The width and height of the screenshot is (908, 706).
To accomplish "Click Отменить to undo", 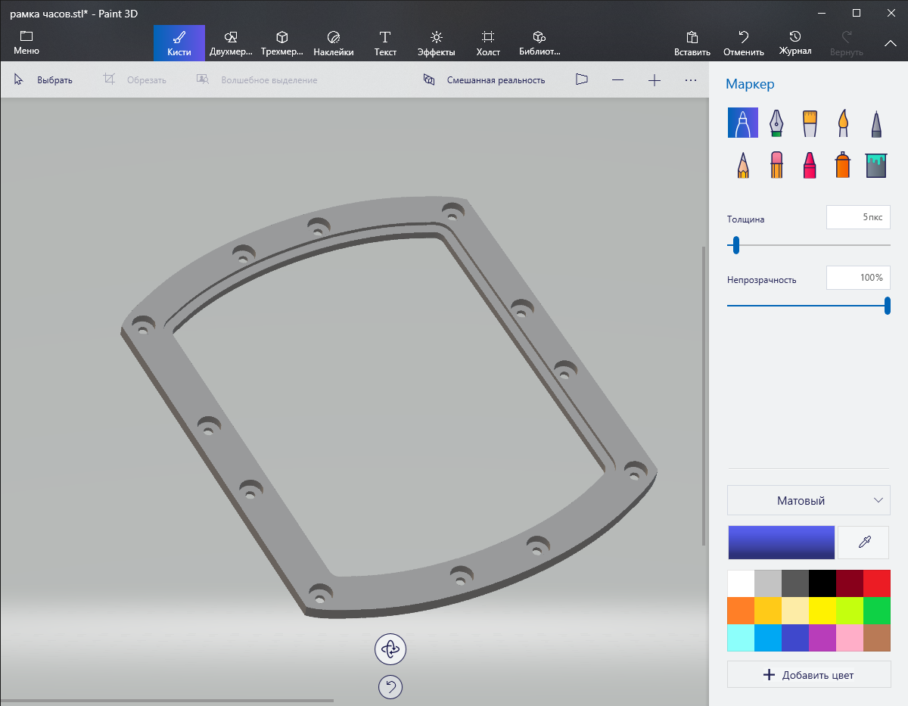I will pos(744,43).
